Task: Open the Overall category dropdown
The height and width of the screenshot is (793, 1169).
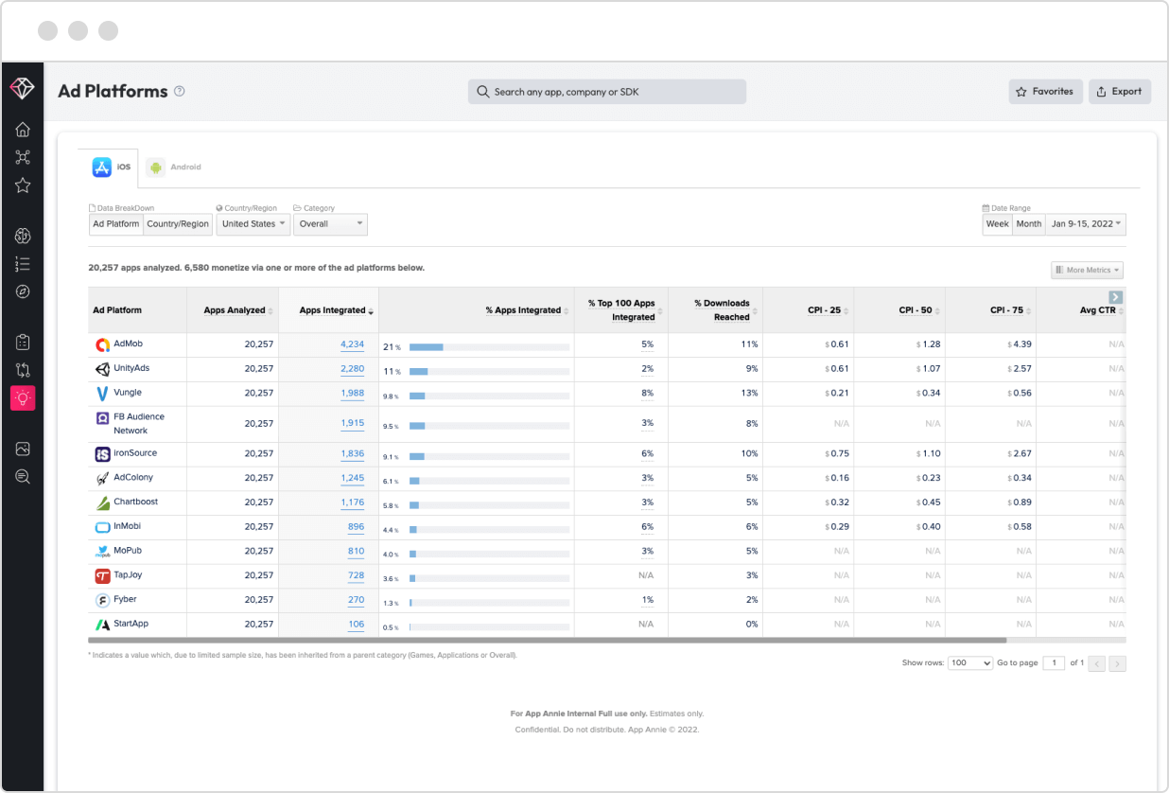Action: (330, 224)
